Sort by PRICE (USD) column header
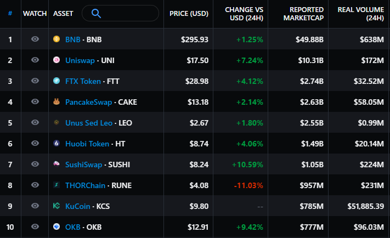This screenshot has height=238, width=390. click(x=189, y=13)
